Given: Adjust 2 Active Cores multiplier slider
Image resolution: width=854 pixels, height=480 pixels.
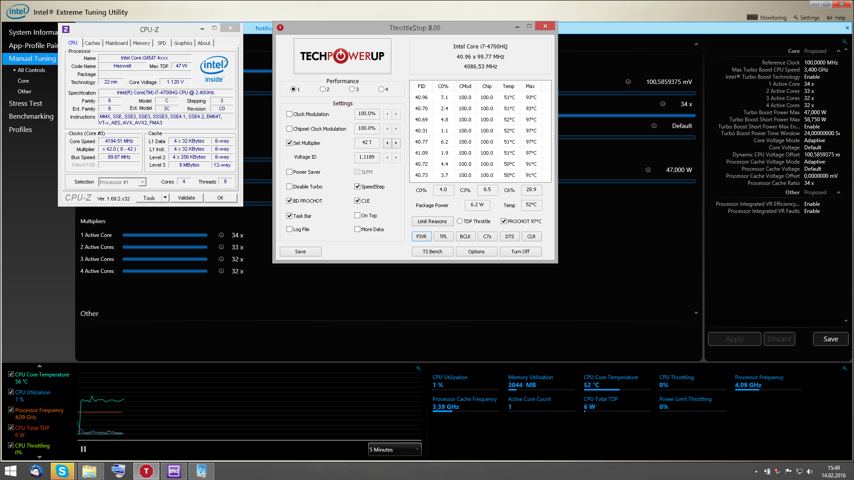Looking at the screenshot, I should coord(165,247).
